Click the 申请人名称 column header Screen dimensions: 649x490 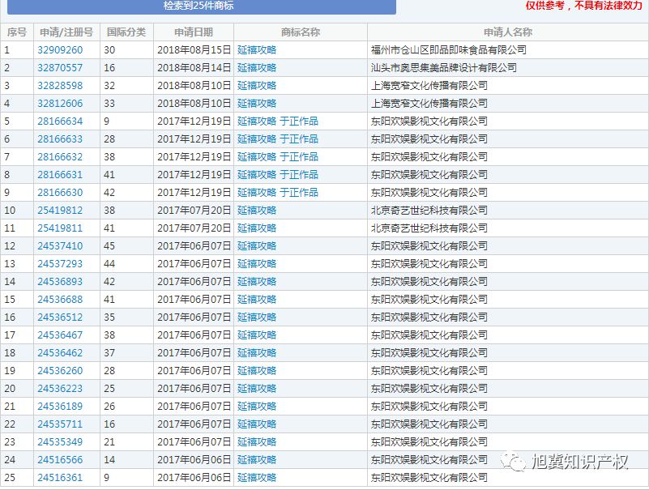pyautogui.click(x=508, y=32)
